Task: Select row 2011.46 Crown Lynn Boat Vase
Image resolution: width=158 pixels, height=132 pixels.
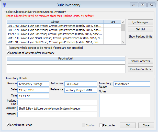Action: coord(55,26)
